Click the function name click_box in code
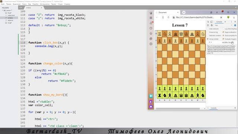This screenshot has width=238, height=134. click(51, 43)
